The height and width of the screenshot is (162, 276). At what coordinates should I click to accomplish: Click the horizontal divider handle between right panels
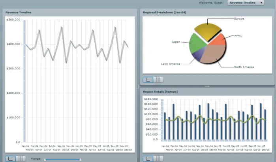click(207, 86)
